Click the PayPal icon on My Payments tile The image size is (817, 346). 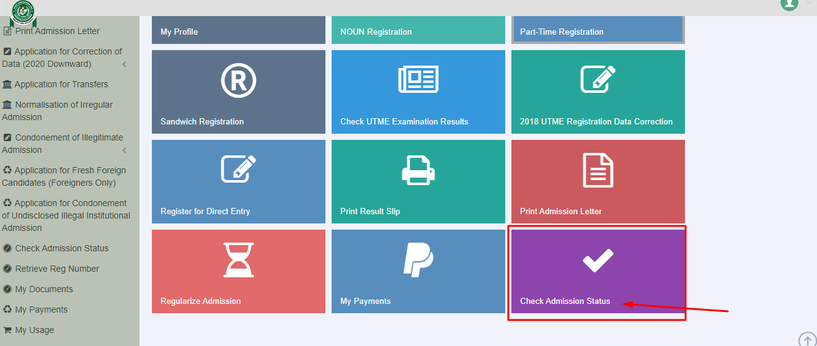[x=418, y=259]
